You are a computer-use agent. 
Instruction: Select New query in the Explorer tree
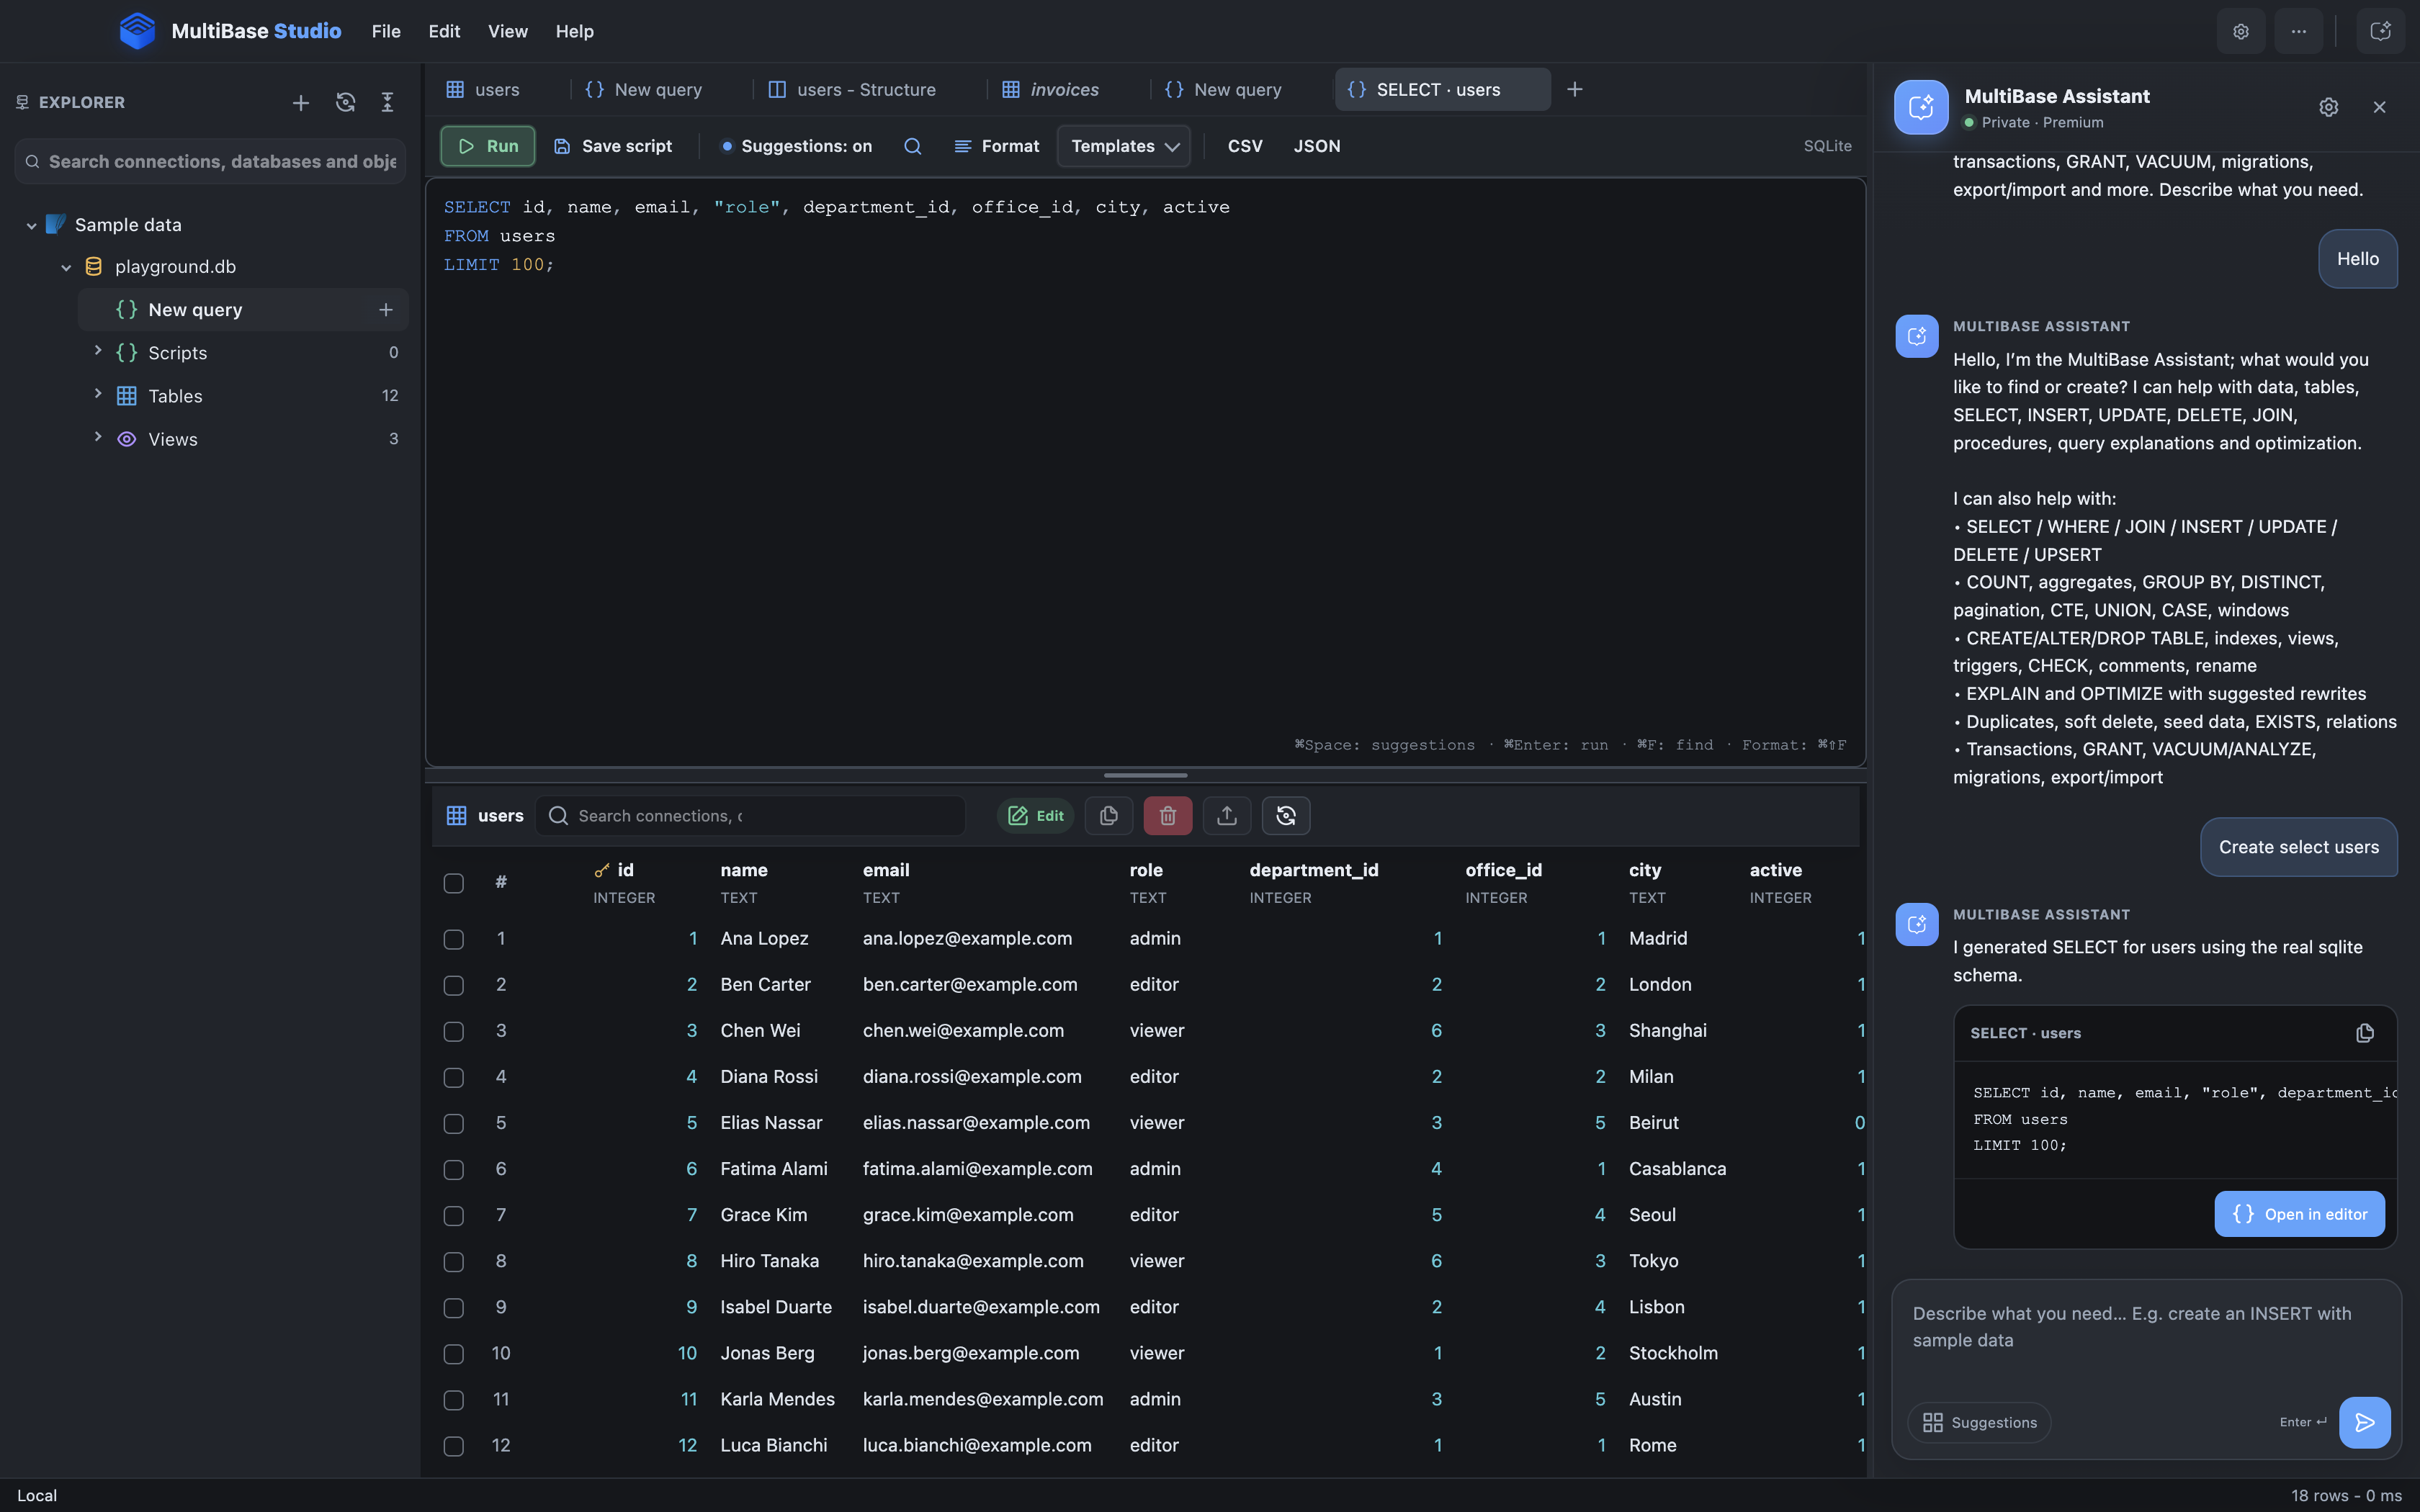point(243,310)
